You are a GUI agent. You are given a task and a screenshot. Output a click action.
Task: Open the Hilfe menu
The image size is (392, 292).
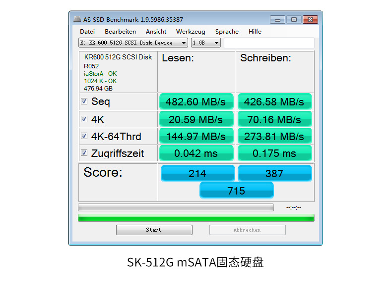coord(255,32)
